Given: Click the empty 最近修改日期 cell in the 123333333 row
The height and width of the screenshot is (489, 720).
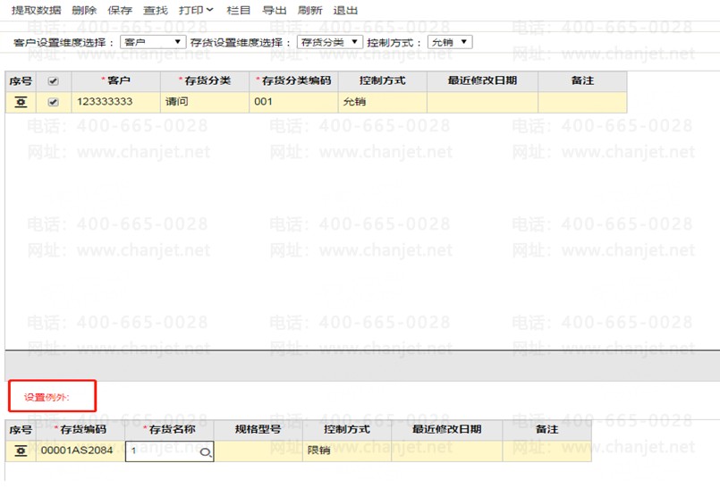Looking at the screenshot, I should 483,102.
